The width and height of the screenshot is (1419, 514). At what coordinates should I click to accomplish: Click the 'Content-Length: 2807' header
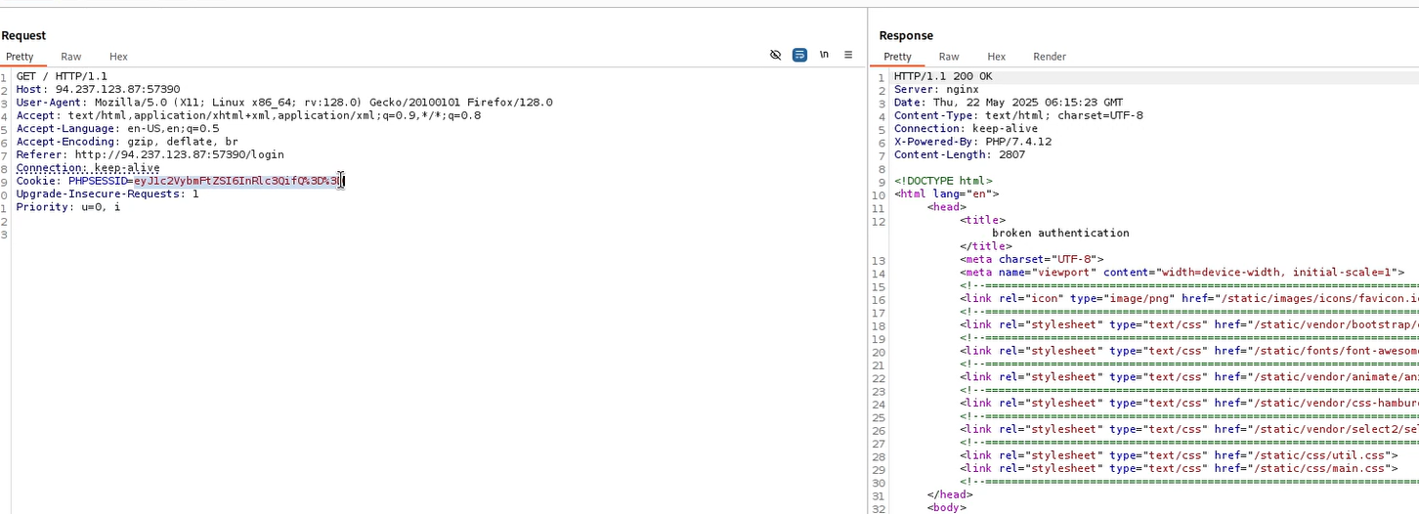tap(960, 154)
